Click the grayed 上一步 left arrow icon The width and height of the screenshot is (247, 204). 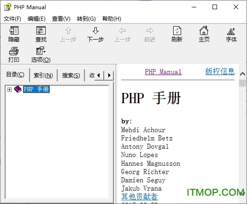123,31
